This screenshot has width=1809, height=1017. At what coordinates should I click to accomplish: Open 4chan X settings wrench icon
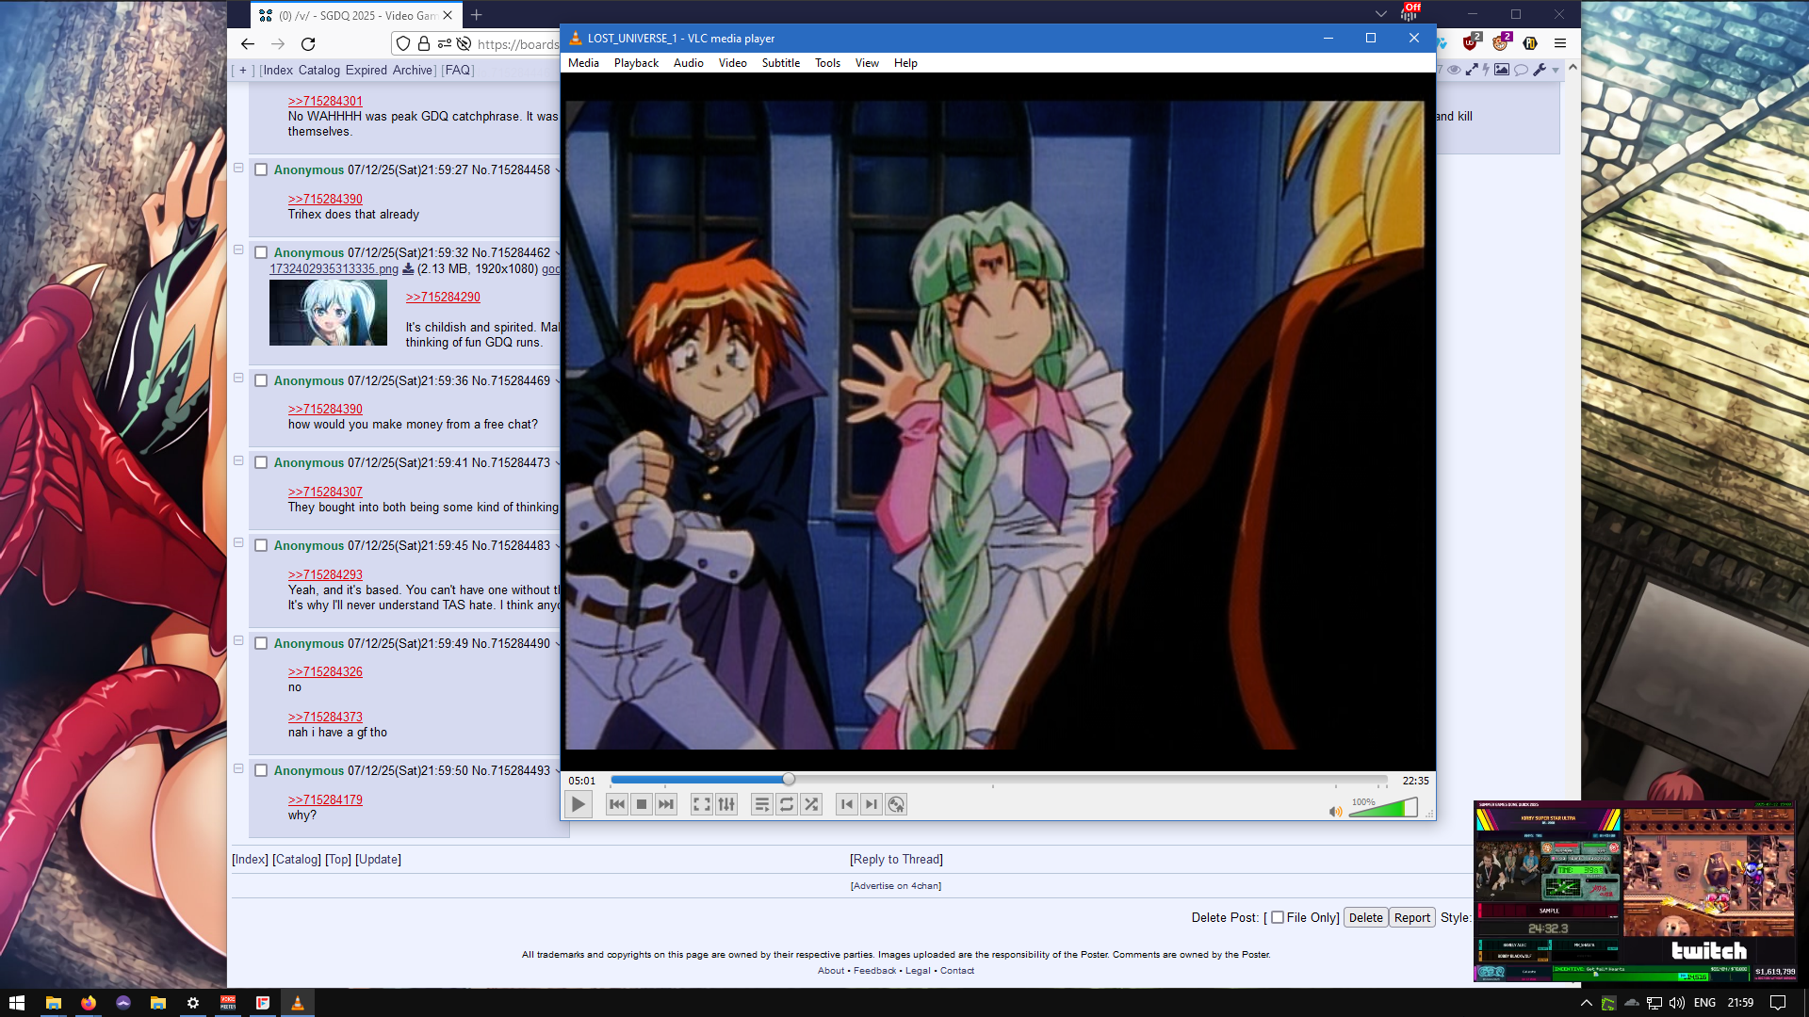tap(1540, 70)
